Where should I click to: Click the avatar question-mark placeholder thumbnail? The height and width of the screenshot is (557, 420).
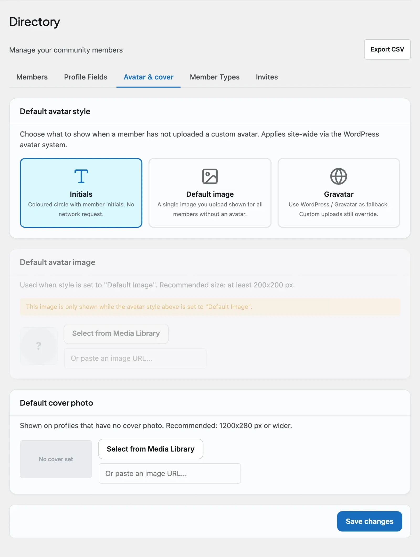pyautogui.click(x=39, y=346)
